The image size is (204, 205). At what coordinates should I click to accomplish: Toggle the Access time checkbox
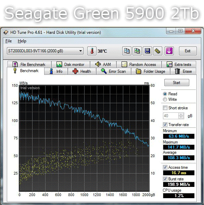click(165, 167)
